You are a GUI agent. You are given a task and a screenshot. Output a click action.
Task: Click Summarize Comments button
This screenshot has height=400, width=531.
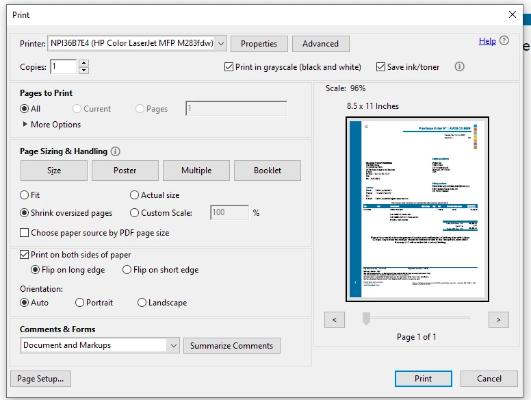pyautogui.click(x=232, y=346)
